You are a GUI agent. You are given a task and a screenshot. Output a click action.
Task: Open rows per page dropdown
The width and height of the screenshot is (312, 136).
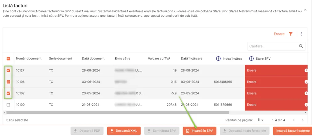261,120
